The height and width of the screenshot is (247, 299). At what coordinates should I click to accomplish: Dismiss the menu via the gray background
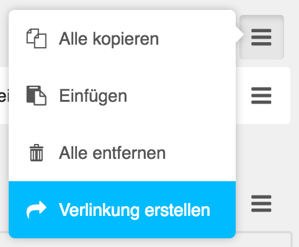(x=262, y=157)
